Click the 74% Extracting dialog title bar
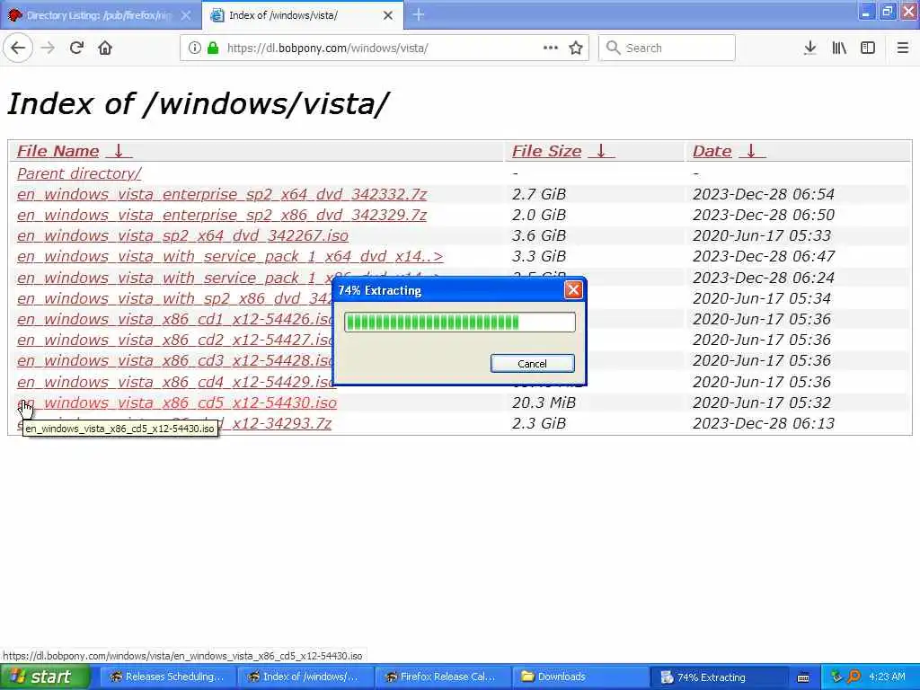The image size is (920, 690). point(449,290)
